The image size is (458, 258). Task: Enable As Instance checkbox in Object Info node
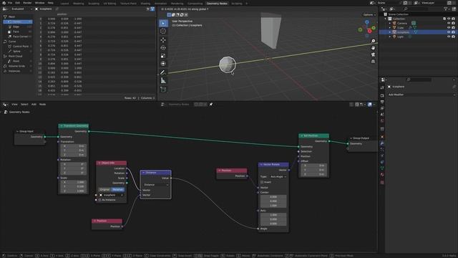click(x=99, y=200)
